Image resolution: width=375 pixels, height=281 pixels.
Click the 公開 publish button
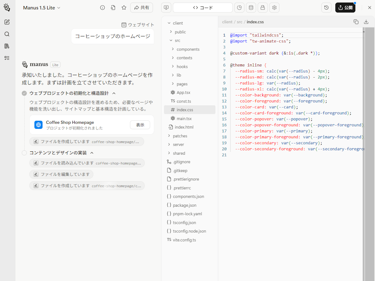[x=345, y=7]
